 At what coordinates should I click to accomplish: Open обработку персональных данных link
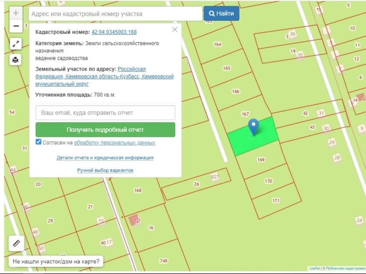(115, 142)
